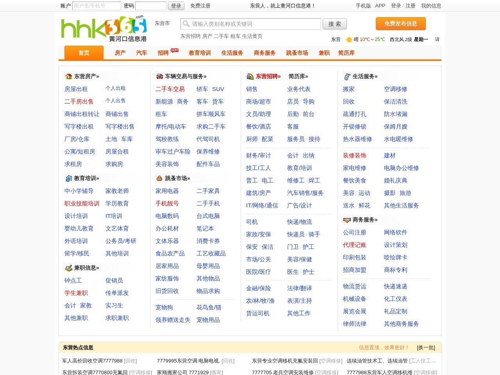This screenshot has height=375, width=500.
Task: Click the icon beside 教育培训 heading
Action: coord(69,179)
